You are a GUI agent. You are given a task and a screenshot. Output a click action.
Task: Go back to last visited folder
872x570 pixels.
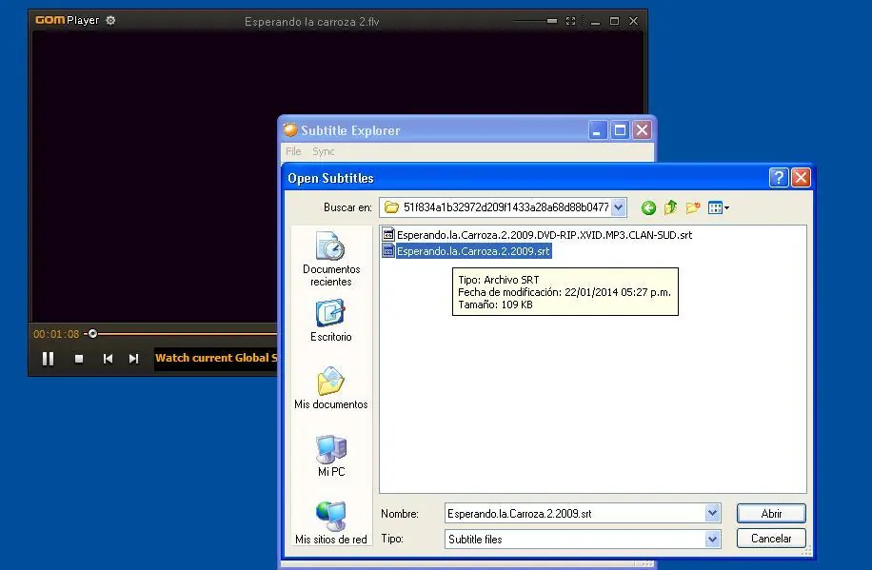(648, 207)
